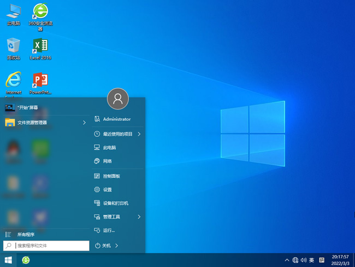
Task: Open the clock showing 20:17:57
Action: 340,260
